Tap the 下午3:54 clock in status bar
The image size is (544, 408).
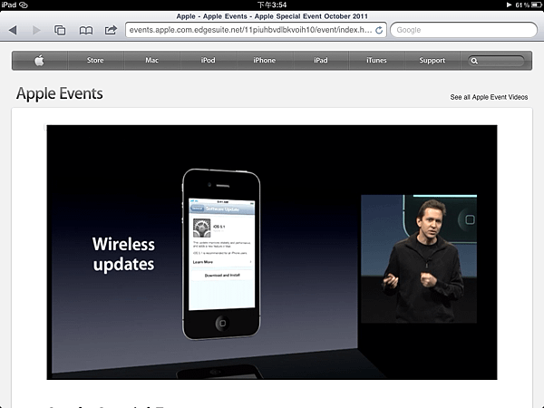tap(272, 5)
